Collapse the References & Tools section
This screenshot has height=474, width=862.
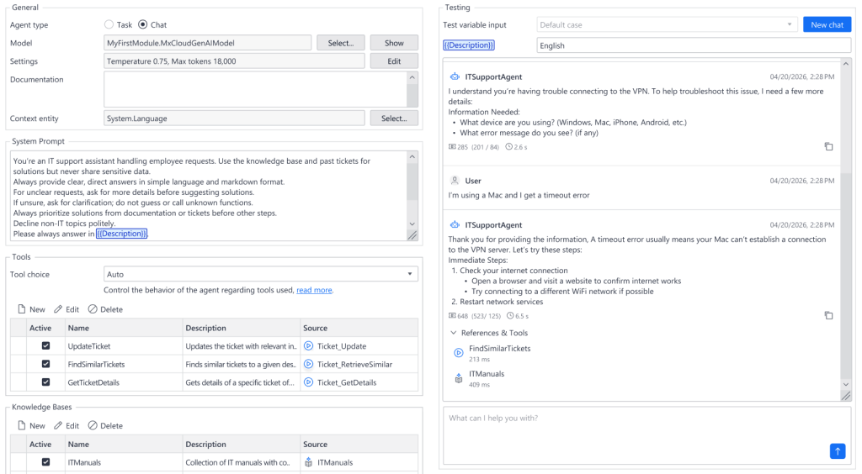pos(453,333)
